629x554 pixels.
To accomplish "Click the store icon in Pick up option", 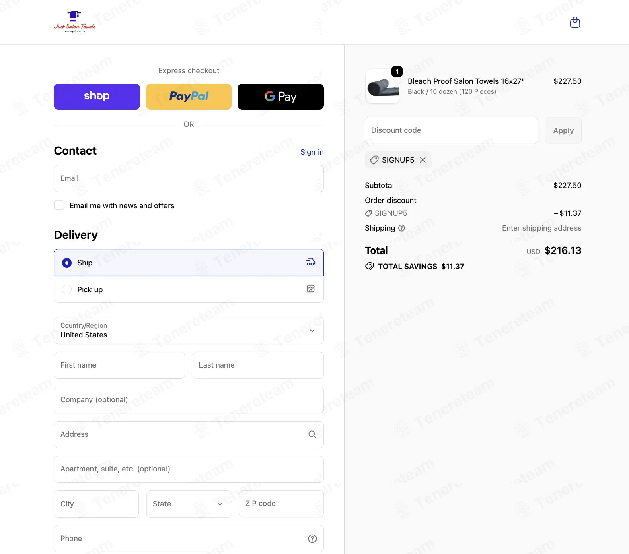I will [311, 289].
